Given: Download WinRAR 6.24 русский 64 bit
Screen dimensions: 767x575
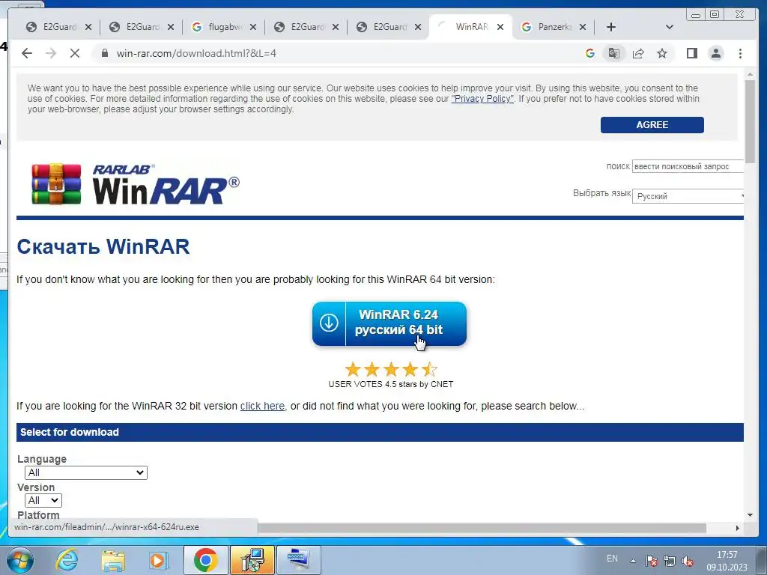Looking at the screenshot, I should [x=389, y=323].
